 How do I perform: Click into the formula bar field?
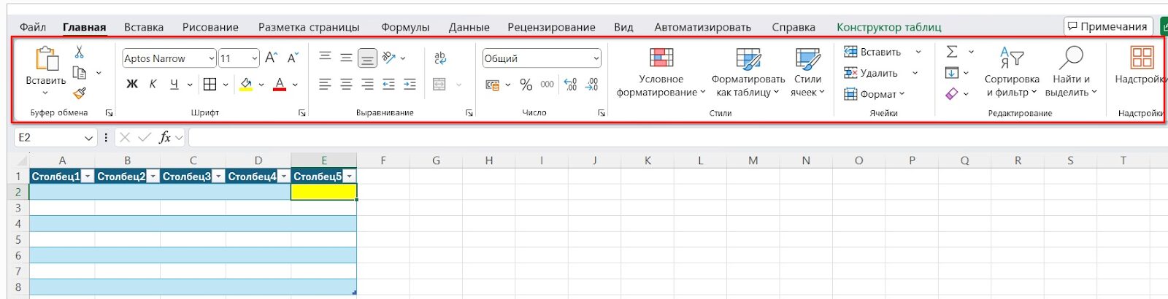click(x=679, y=137)
